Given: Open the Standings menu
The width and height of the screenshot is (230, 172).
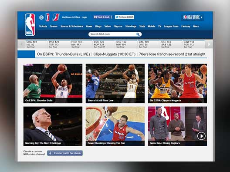Looking at the screenshot, I should 131,27.
